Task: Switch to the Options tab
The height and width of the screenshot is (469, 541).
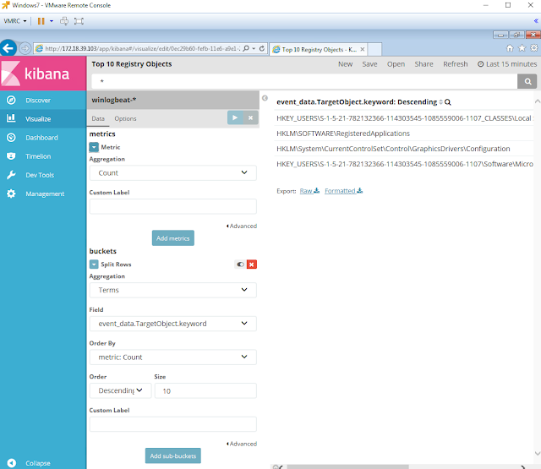Action: pos(125,118)
